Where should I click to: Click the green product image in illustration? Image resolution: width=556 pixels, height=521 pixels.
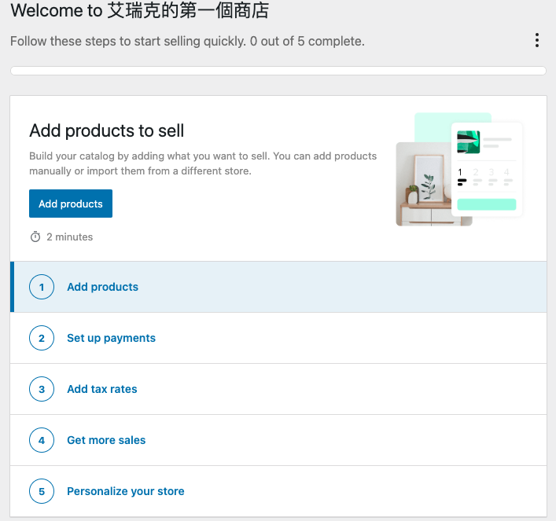click(x=469, y=142)
